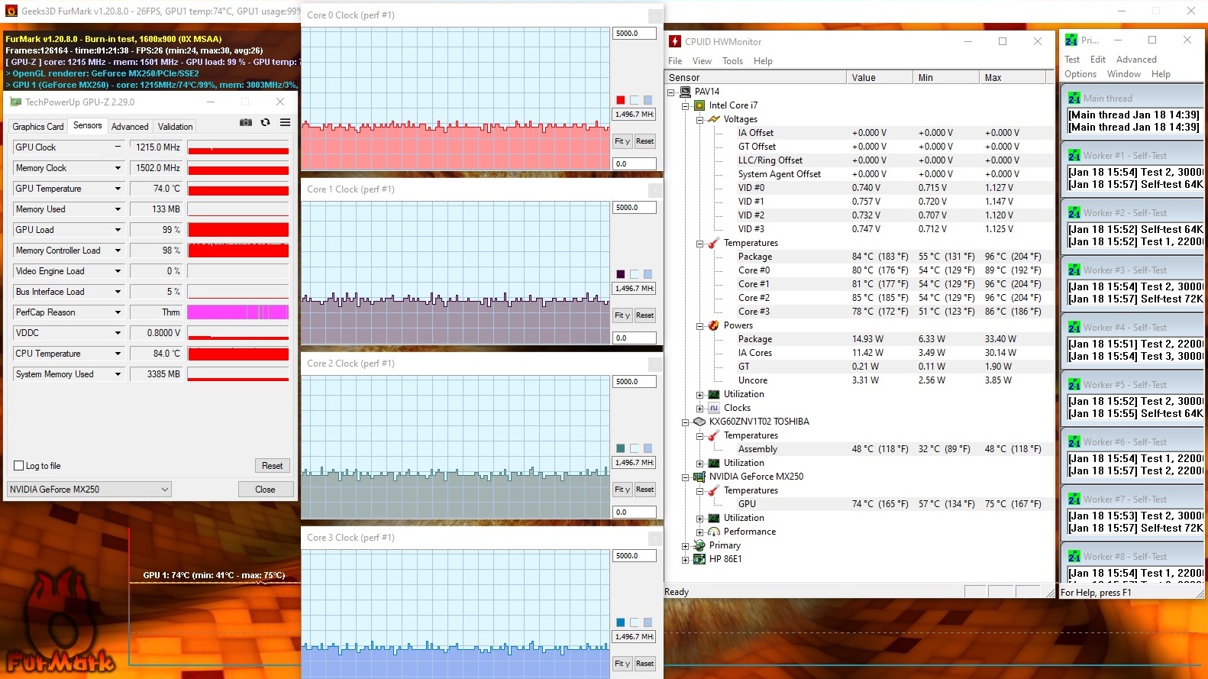Click Reset in Core 1 Clock graph
This screenshot has width=1208, height=679.
click(x=645, y=315)
